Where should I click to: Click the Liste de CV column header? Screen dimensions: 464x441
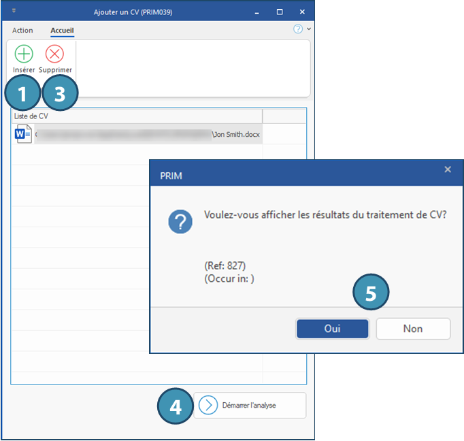coord(136,116)
